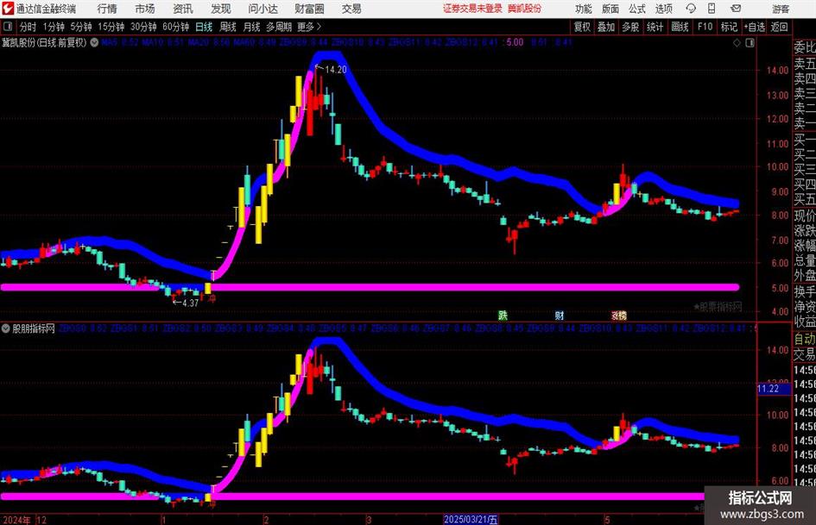This screenshot has width=816, height=525.
Task: Open the 公式 menu
Action: pos(636,9)
